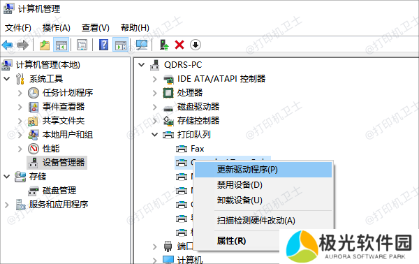This screenshot has width=419, height=264.
Task: Toggle the Show/Hide Console Tree icon
Action: [61, 45]
